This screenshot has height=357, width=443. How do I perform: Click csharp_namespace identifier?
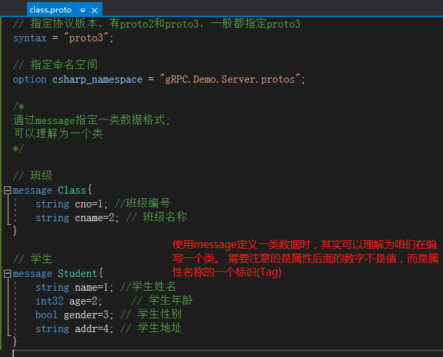pos(97,79)
